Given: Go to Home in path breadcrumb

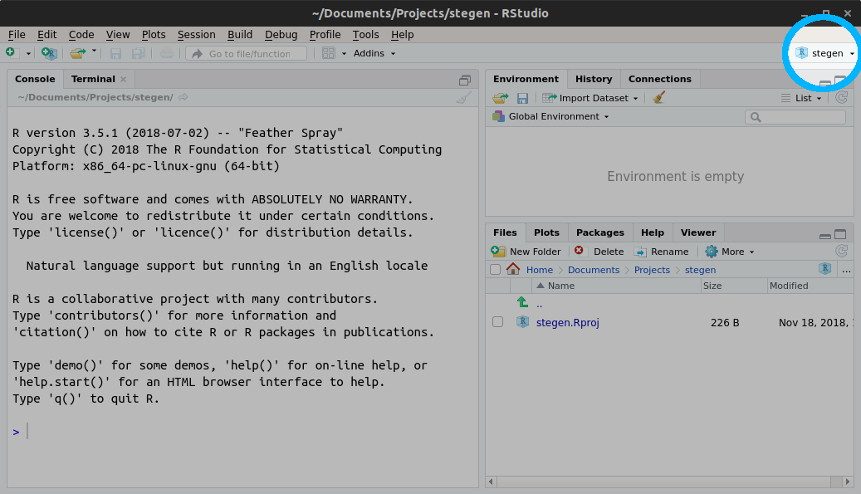Looking at the screenshot, I should [540, 270].
